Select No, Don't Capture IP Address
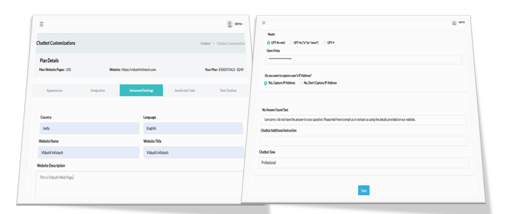Screen dimensions: 507x214 (301, 83)
